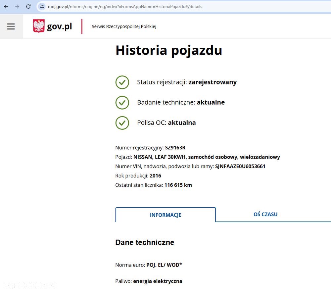Screen dimensions: 331x292
Task: Click production year 2016
Action: coord(155,176)
